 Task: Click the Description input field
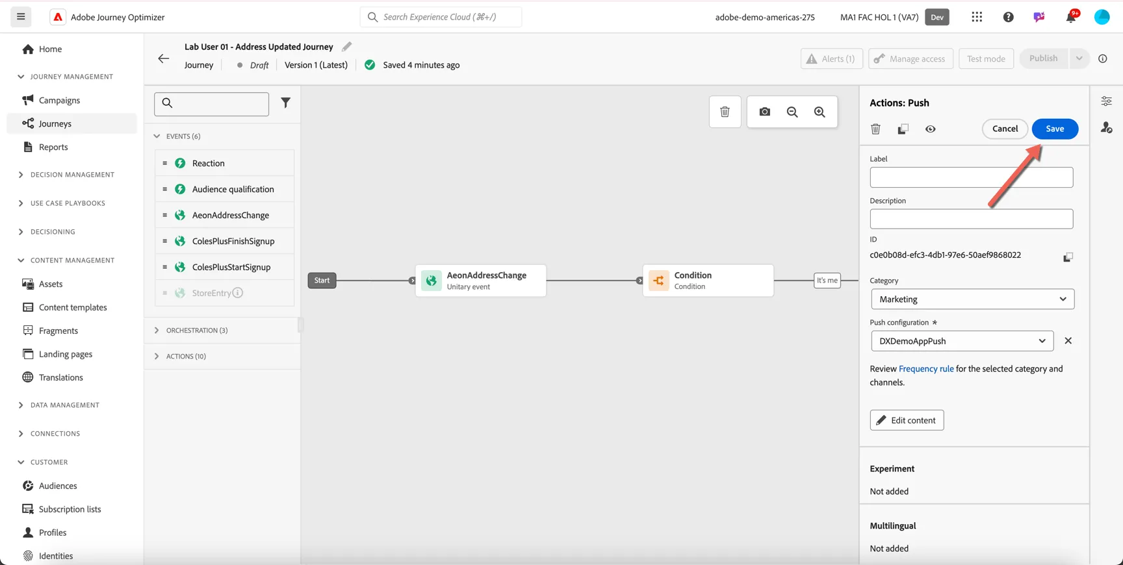click(x=971, y=219)
